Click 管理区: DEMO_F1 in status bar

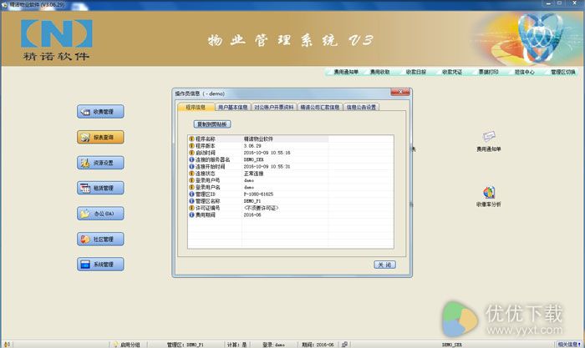pos(185,345)
